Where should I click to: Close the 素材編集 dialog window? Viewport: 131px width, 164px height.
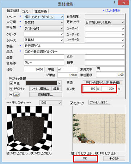click(x=124, y=3)
